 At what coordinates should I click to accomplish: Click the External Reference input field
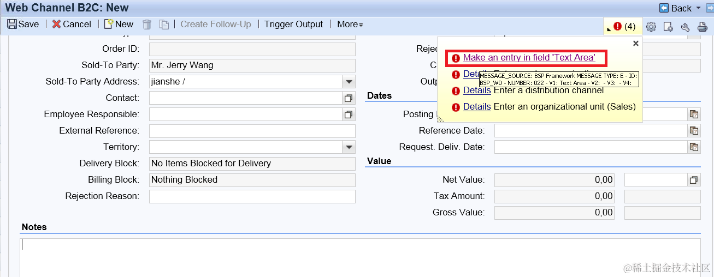click(252, 131)
